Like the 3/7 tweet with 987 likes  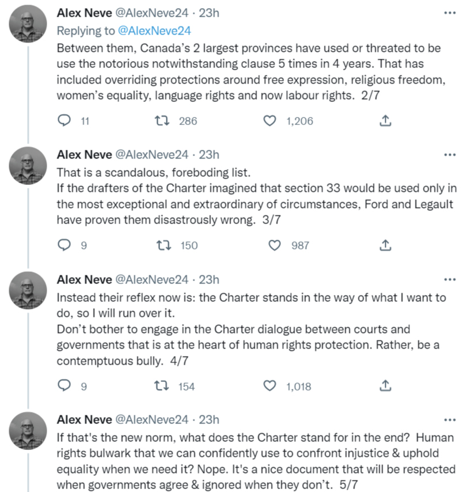(x=275, y=245)
